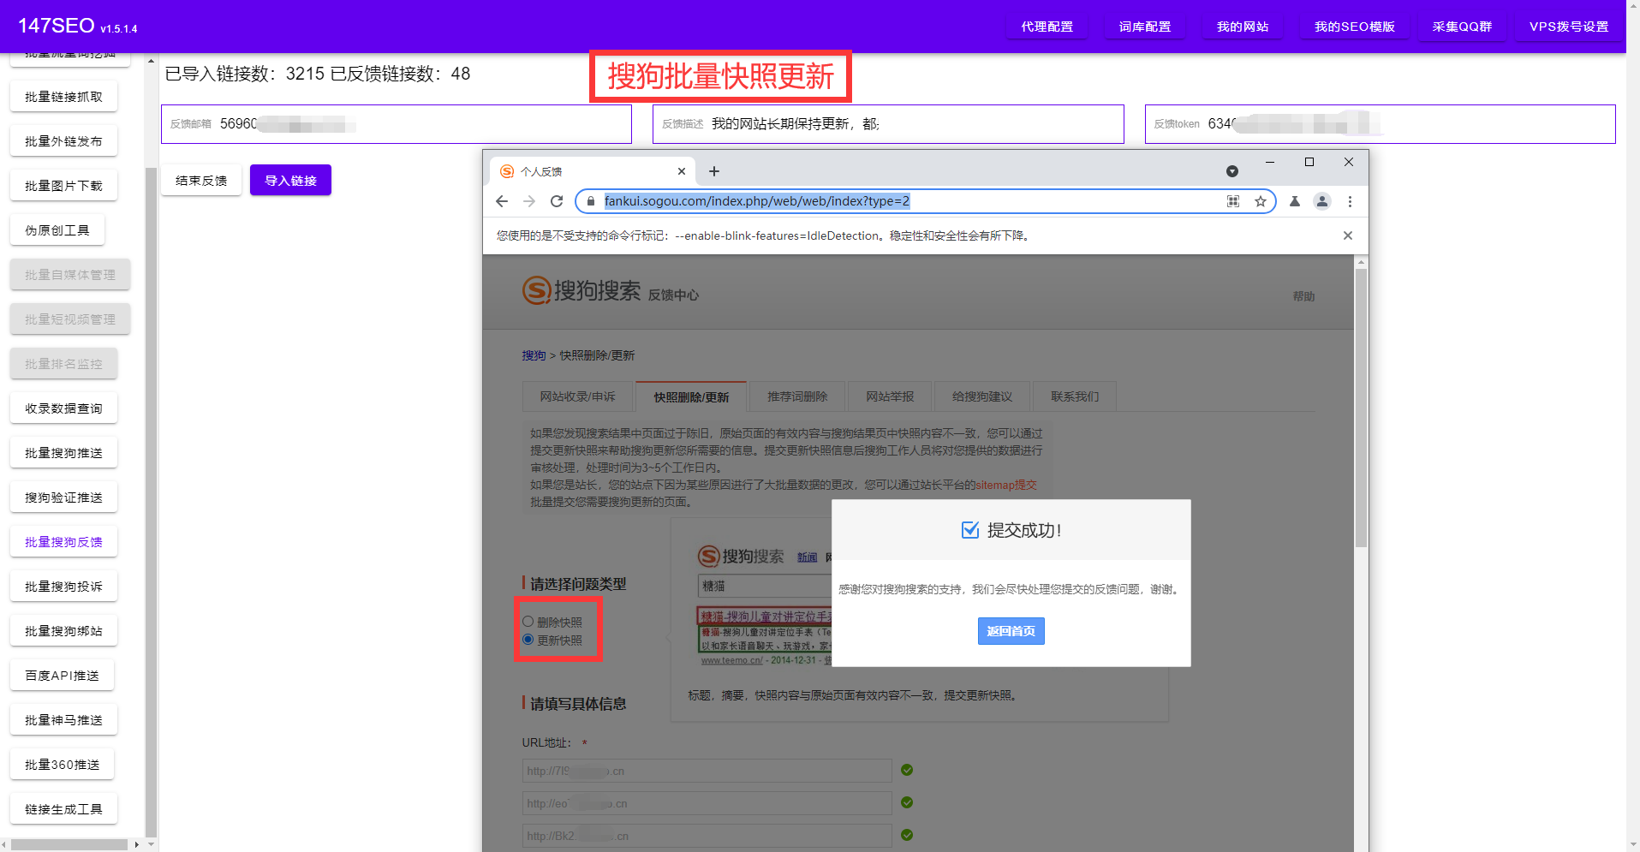This screenshot has height=852, width=1640.
Task: Open 我的网站 in top bar
Action: pyautogui.click(x=1243, y=27)
